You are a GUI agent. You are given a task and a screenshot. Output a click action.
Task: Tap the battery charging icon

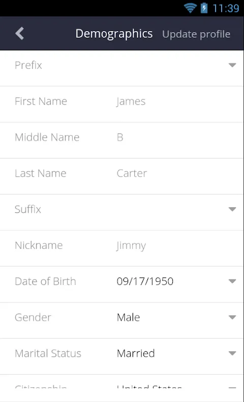204,8
